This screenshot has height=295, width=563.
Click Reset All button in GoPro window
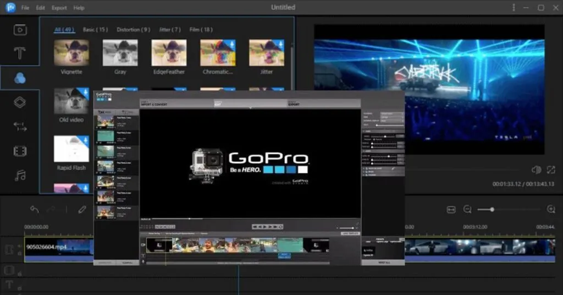(383, 263)
